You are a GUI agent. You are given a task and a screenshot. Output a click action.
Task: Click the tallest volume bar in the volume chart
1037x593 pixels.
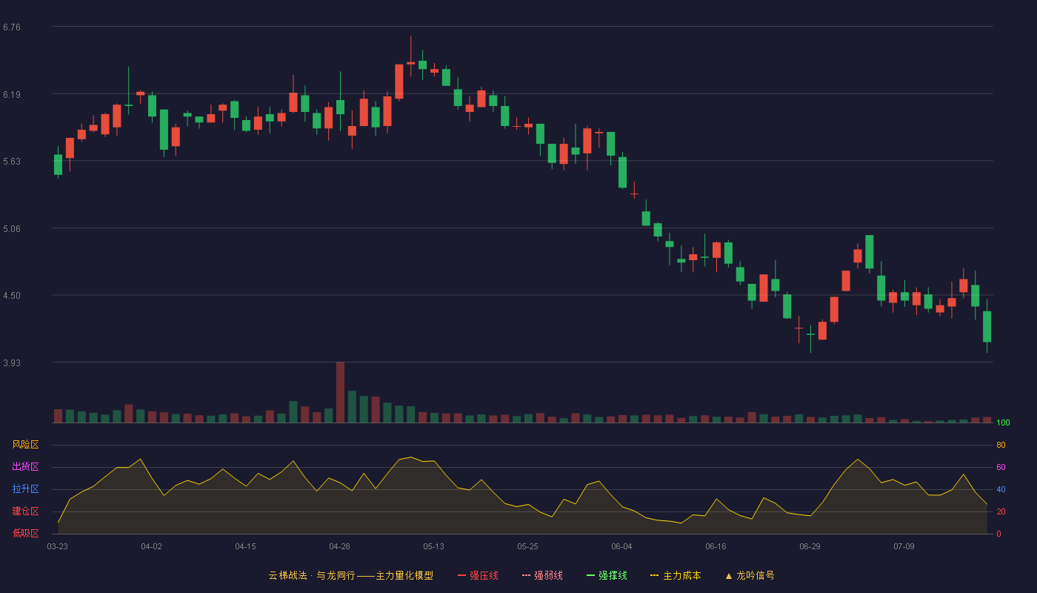click(x=340, y=392)
